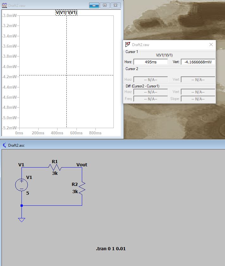Click the Draft2.asc schematic window icon
The width and height of the screenshot is (225, 266).
click(x=4, y=145)
